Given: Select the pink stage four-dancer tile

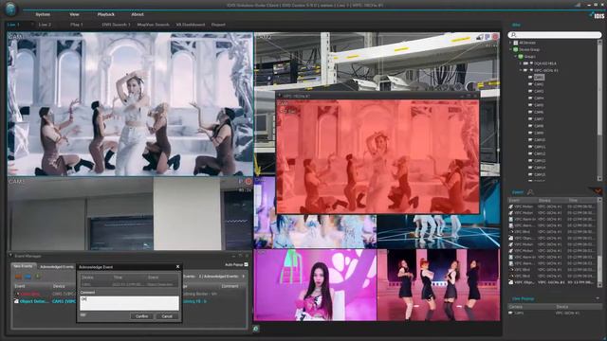Looking at the screenshot, I should point(438,285).
